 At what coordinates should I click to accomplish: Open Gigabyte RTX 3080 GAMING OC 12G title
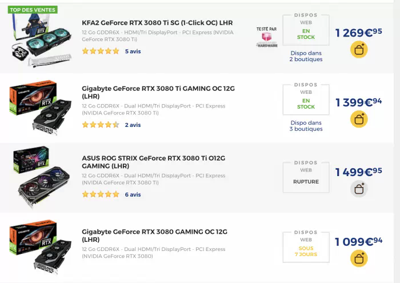tap(154, 236)
